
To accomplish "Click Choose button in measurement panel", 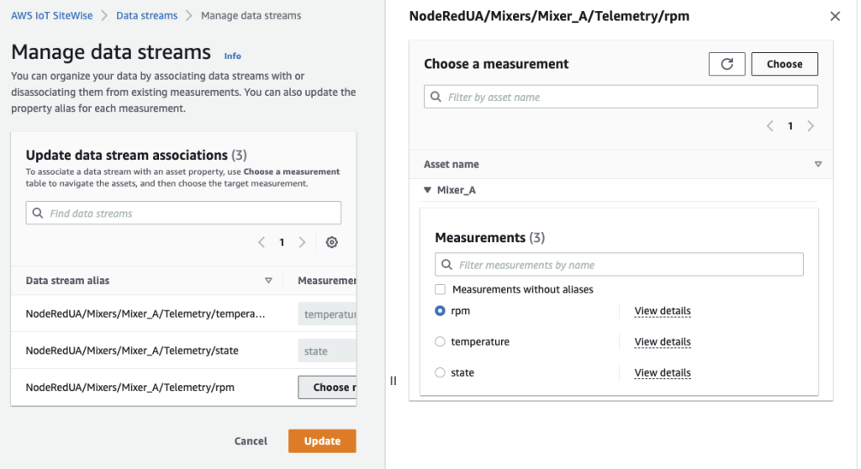I will (x=784, y=64).
